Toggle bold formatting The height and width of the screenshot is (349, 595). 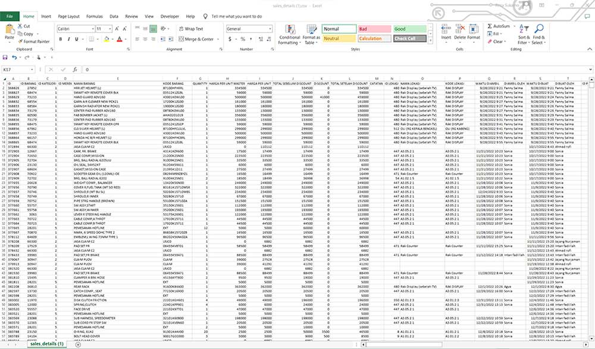[61, 39]
